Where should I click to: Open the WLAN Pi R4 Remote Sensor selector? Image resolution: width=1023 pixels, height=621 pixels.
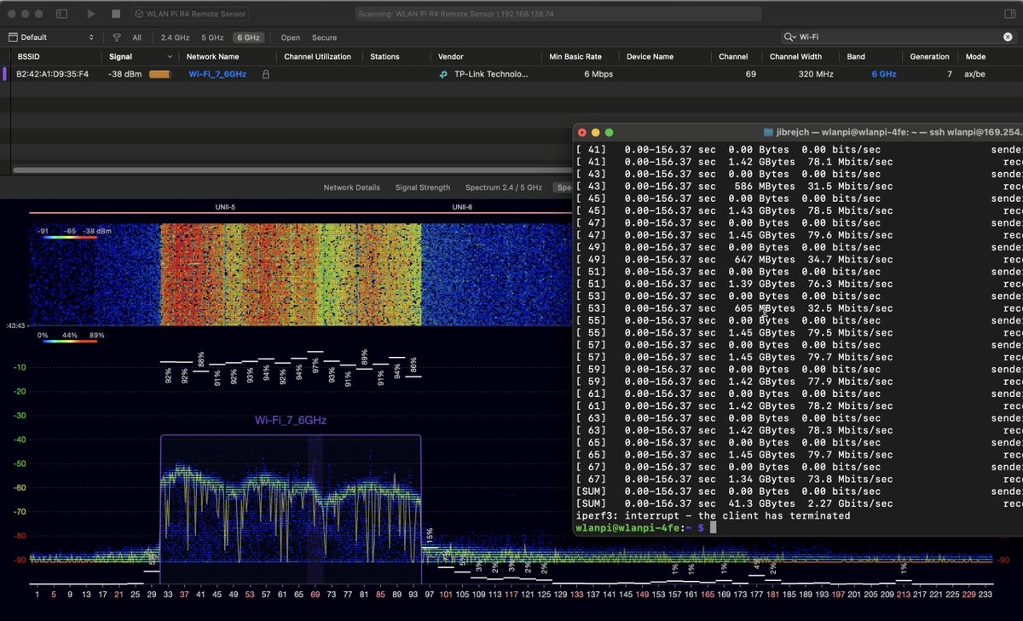click(191, 14)
